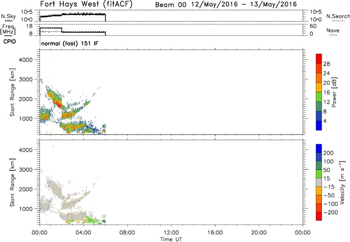350x242 pixels.
Task: Click the 'Slant Range [km]' label of the power panel
Action: coord(12,92)
